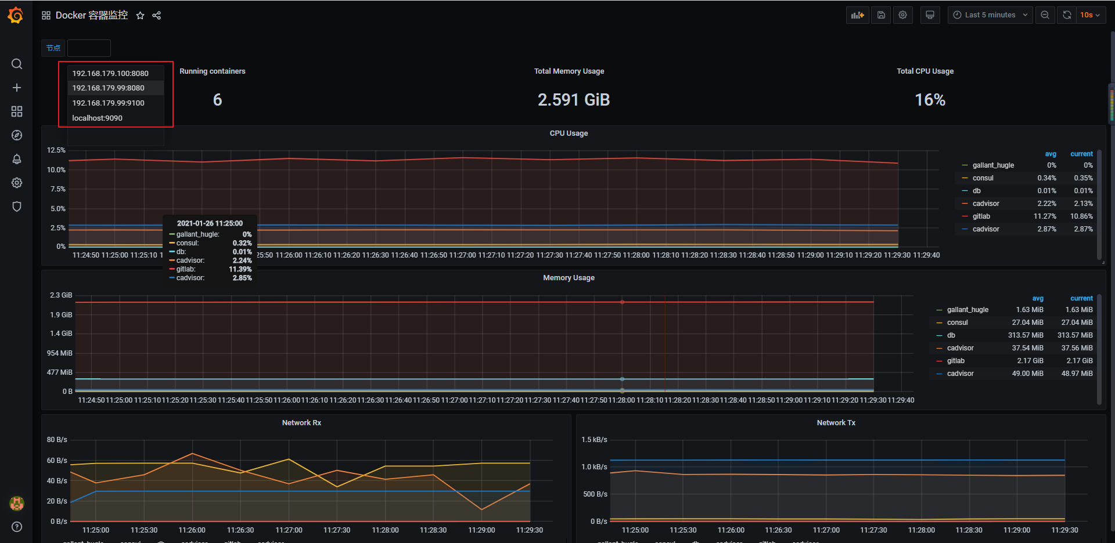Screen dimensions: 1115x543
Task: Open the Last 5 minutes time range picker
Action: [990, 15]
